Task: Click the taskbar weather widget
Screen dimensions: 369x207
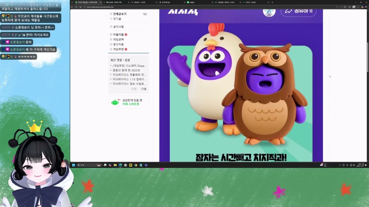Action: coord(323,165)
